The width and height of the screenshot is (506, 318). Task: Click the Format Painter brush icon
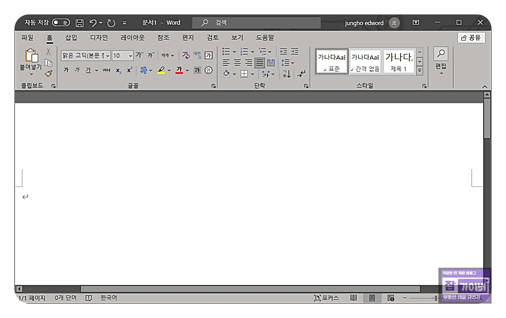49,74
